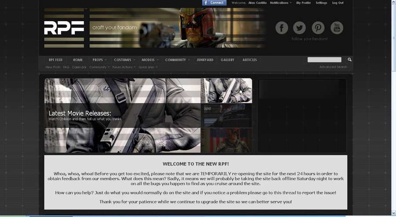The image size is (396, 217).
Task: Click the Judge Dredd header banner
Action: click(x=178, y=28)
